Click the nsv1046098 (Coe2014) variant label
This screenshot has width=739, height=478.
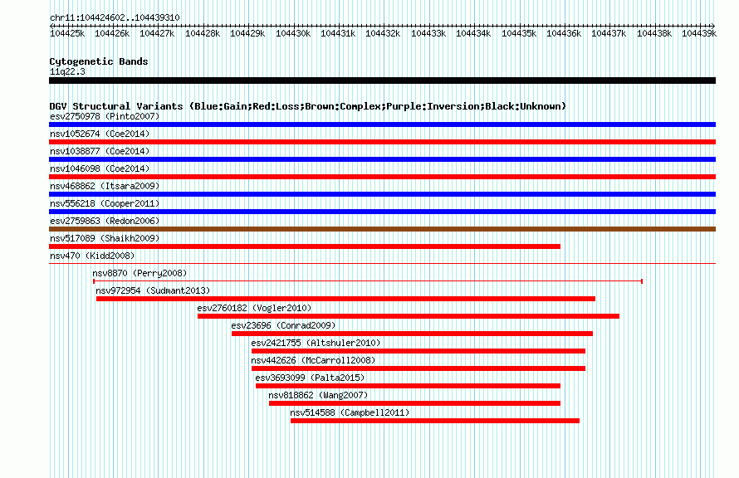tap(100, 168)
